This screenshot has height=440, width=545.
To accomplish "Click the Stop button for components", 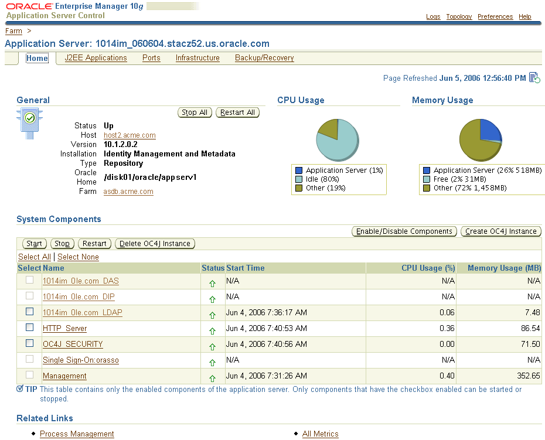I will pyautogui.click(x=62, y=244).
